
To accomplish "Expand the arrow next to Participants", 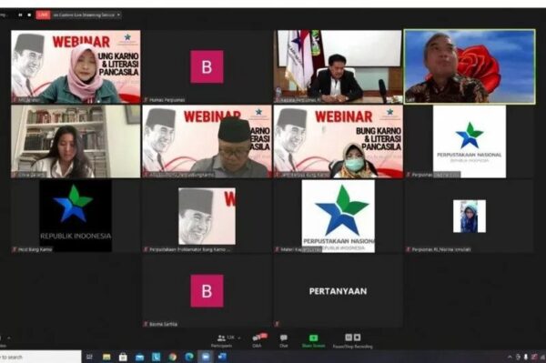I will click(239, 338).
